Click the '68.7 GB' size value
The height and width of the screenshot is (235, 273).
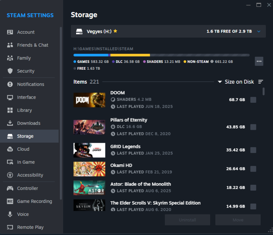[237, 100]
